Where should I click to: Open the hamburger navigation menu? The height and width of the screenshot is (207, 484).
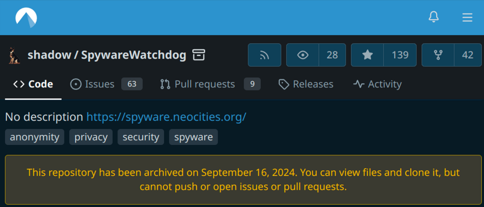click(467, 17)
